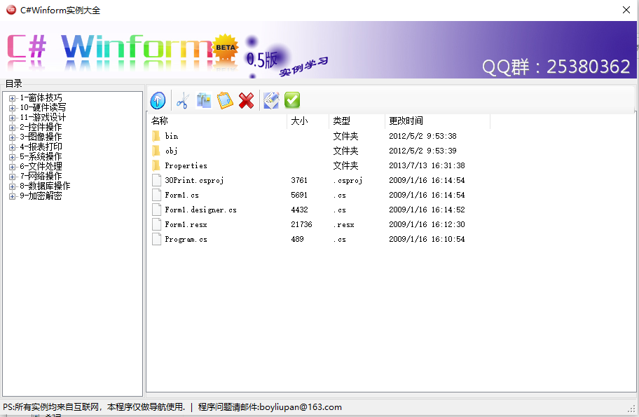Select the 6-文件处理 tree label
The height and width of the screenshot is (417, 639).
41,166
